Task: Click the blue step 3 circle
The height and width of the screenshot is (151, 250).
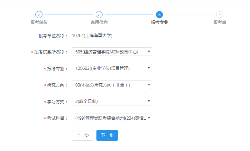Action: pyautogui.click(x=159, y=15)
